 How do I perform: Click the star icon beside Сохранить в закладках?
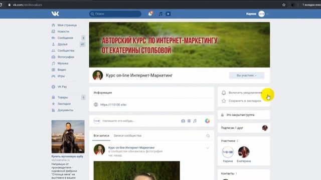(224, 101)
